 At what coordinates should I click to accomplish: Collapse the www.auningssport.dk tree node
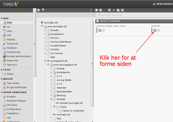coord(48,64)
